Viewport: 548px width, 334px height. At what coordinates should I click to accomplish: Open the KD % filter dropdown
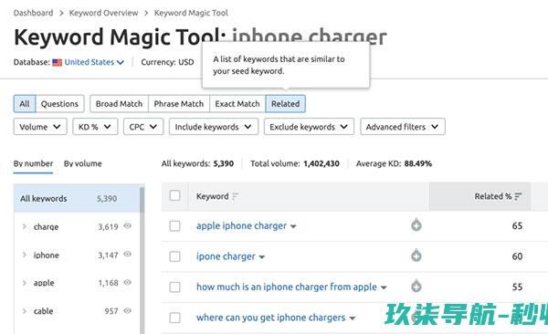[x=95, y=127]
